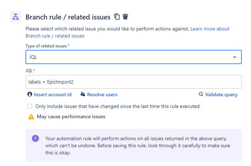Click Insert account id link

pos(53,95)
